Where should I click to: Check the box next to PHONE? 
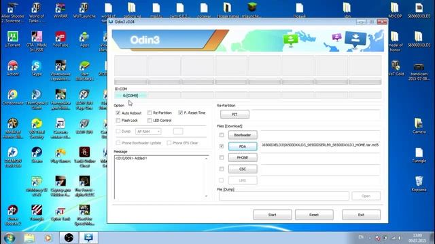(x=222, y=157)
